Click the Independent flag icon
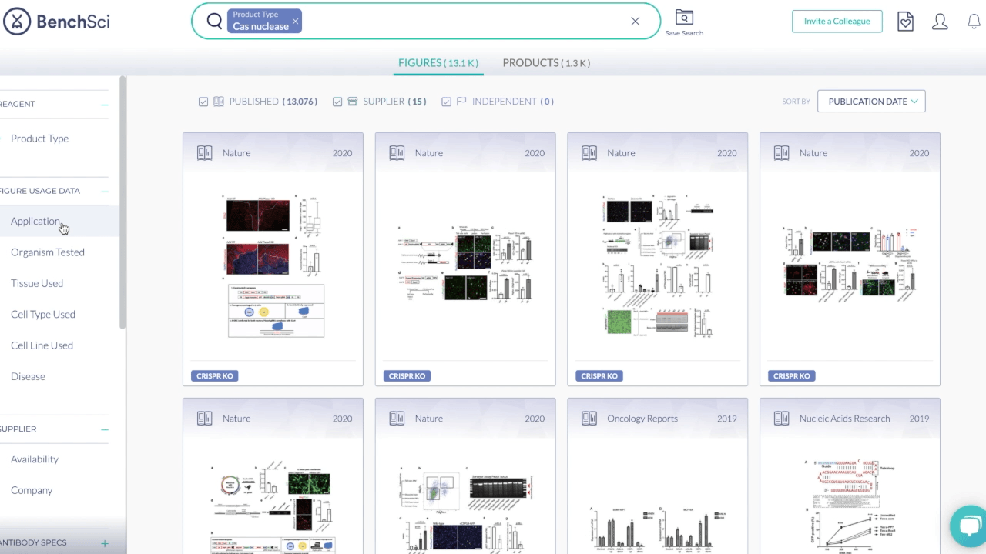 pos(461,102)
